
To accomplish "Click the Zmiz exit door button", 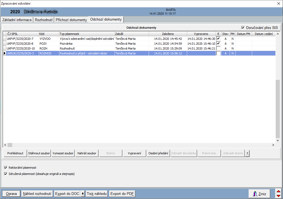I will click(x=259, y=194).
